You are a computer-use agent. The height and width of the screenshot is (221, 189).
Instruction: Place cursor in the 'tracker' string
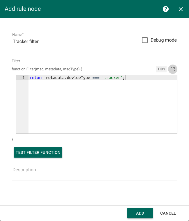(x=112, y=78)
